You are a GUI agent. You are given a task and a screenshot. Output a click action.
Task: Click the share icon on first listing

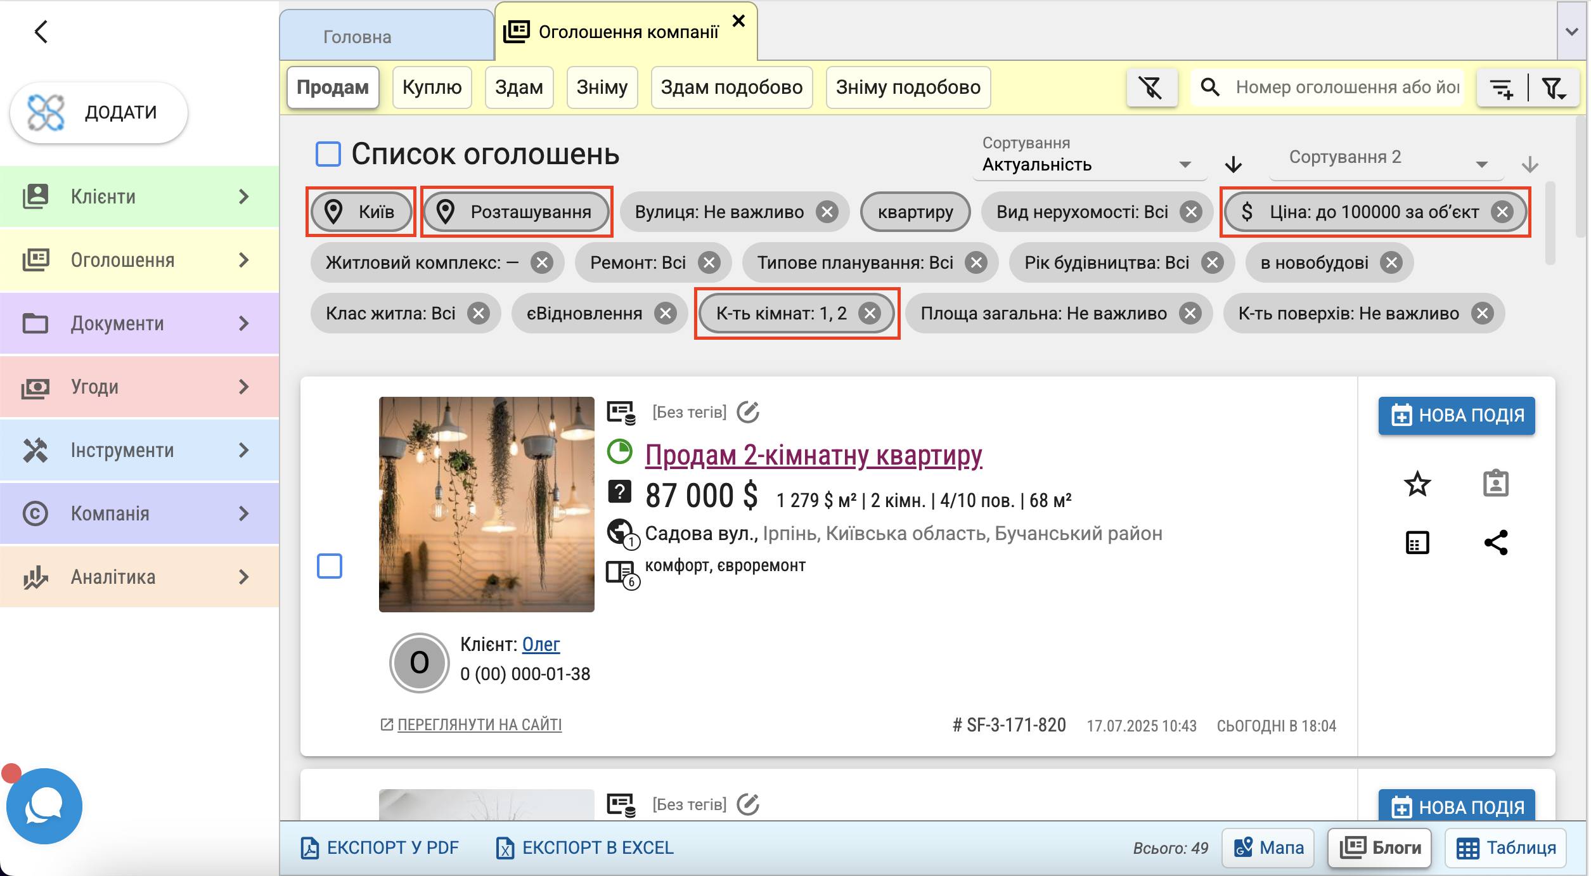1495,543
